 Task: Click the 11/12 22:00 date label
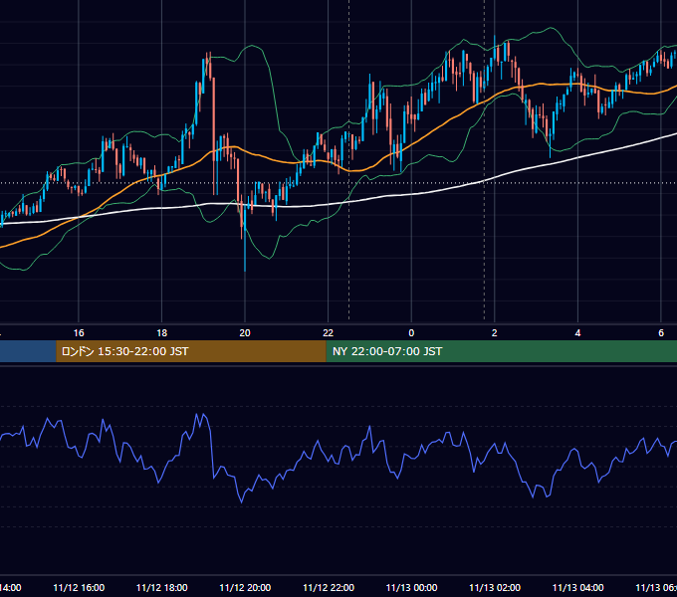click(x=329, y=587)
